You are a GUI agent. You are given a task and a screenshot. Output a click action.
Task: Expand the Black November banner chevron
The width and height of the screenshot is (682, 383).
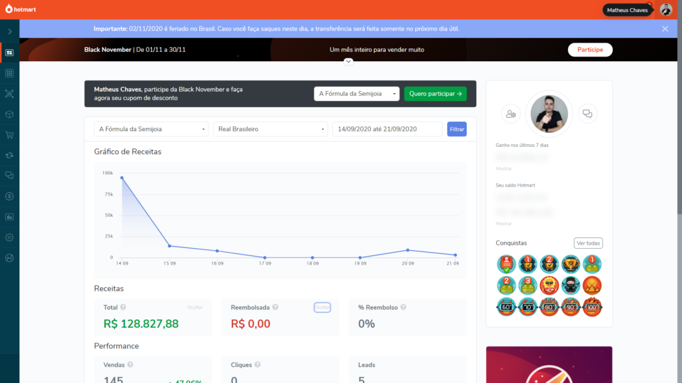point(348,61)
